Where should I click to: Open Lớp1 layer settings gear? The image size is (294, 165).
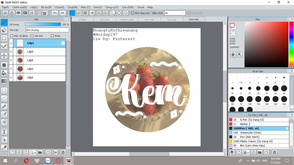tap(63, 43)
